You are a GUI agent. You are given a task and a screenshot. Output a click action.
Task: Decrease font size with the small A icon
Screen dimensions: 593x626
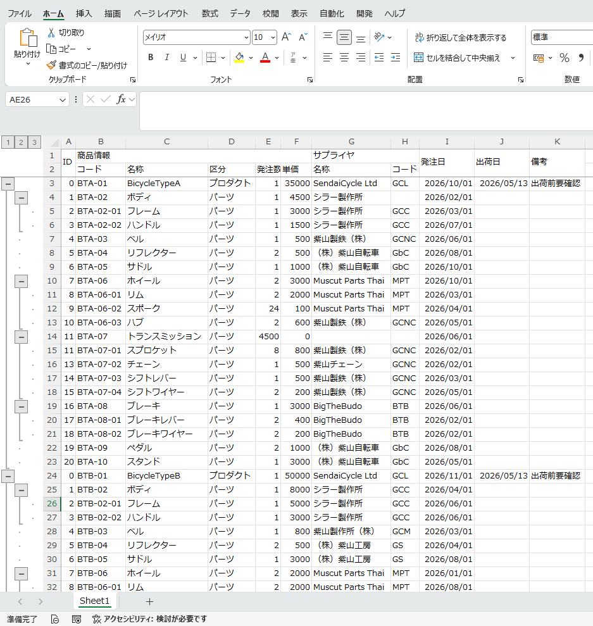pos(303,37)
